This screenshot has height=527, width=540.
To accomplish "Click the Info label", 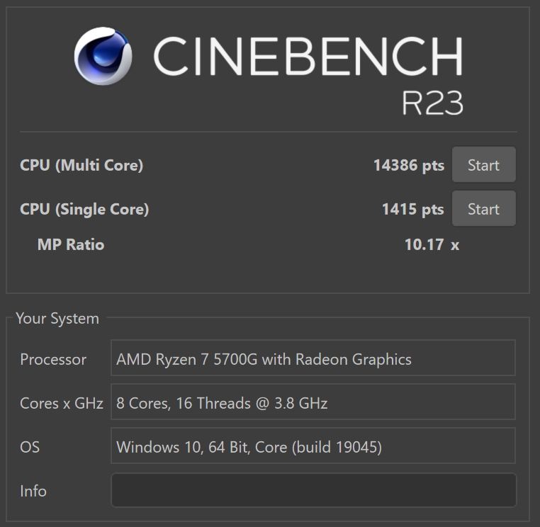I will (33, 491).
